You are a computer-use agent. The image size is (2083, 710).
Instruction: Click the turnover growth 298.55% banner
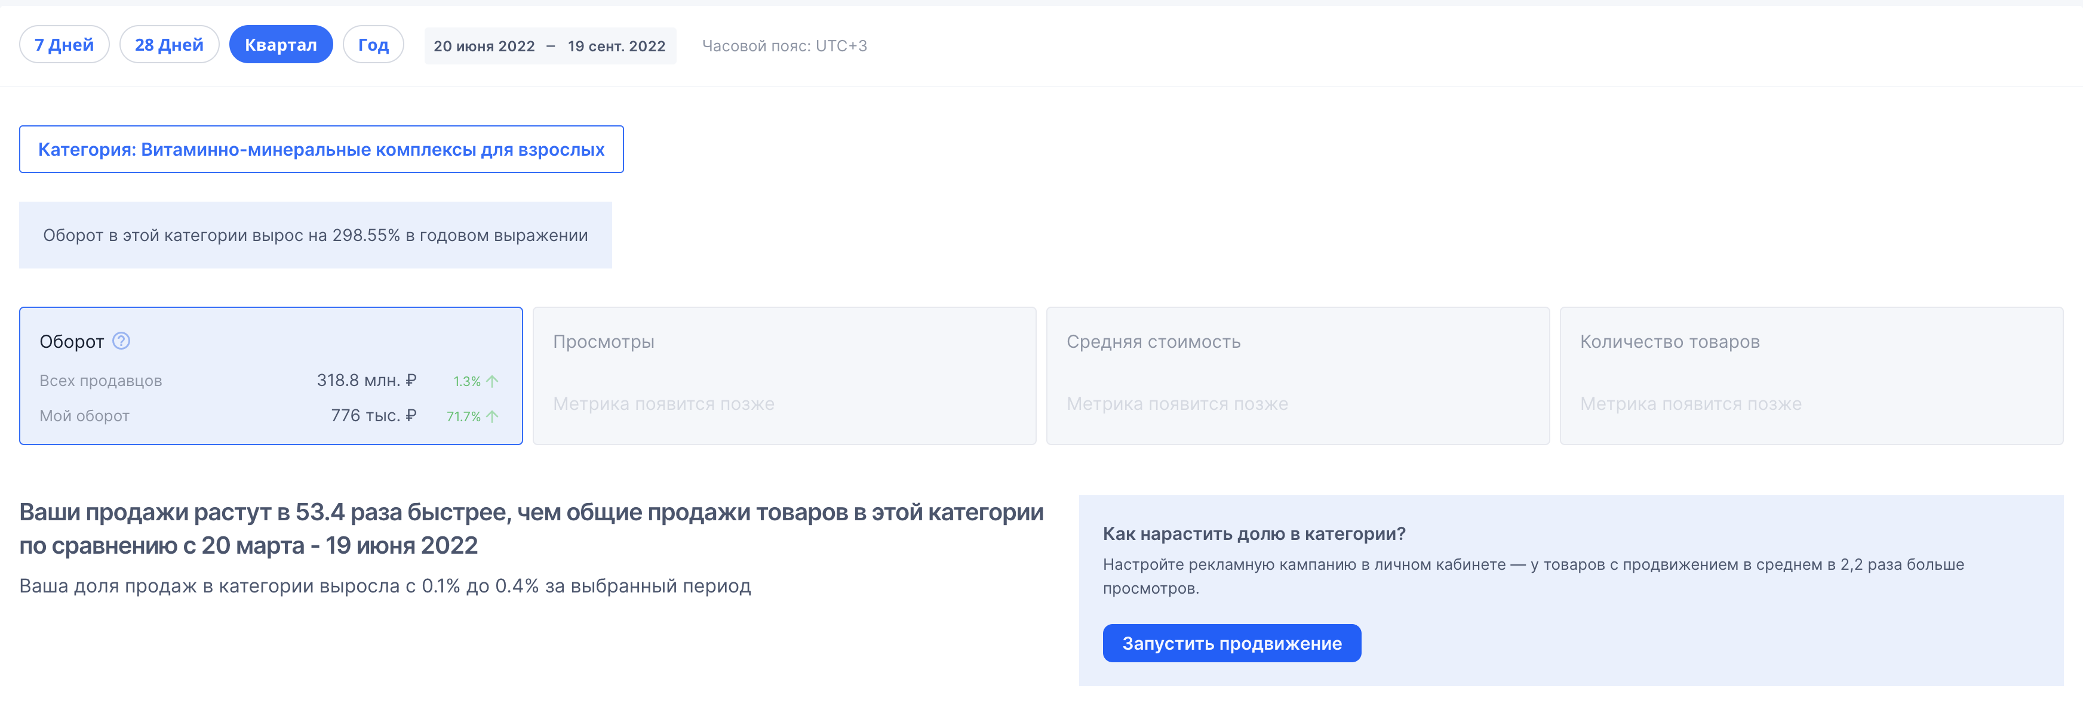(x=315, y=234)
